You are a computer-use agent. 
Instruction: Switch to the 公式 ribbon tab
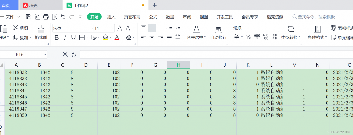click(153, 17)
